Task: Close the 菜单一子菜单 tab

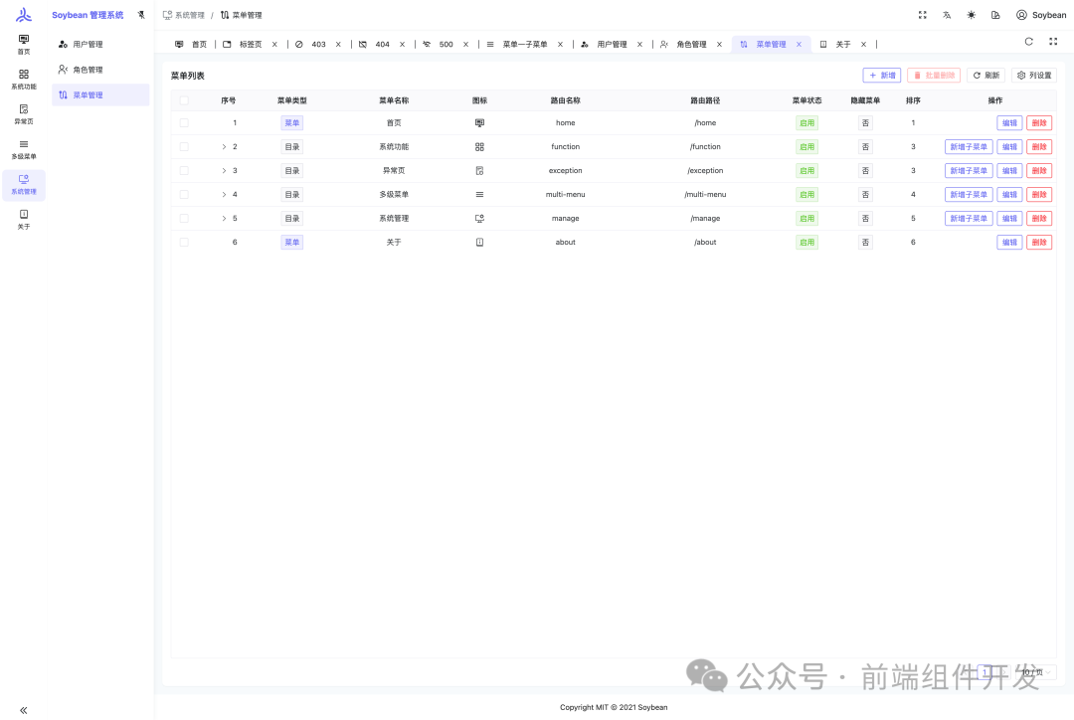Action: coord(560,45)
